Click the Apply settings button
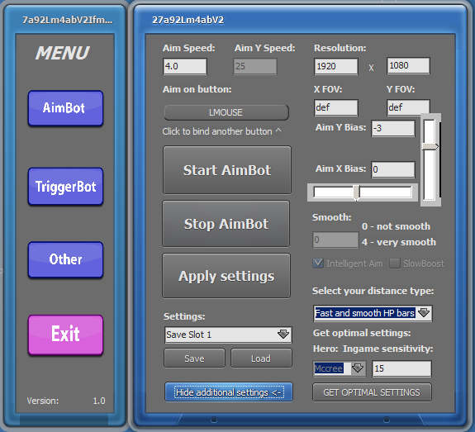The width and height of the screenshot is (475, 432). point(226,276)
